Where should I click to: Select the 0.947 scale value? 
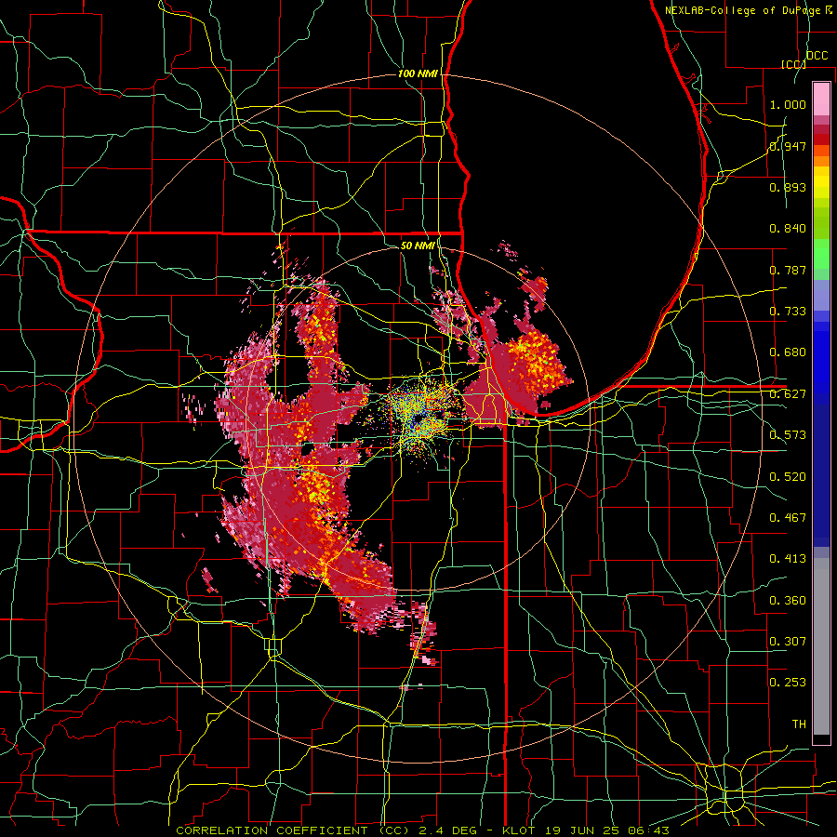pyautogui.click(x=788, y=146)
